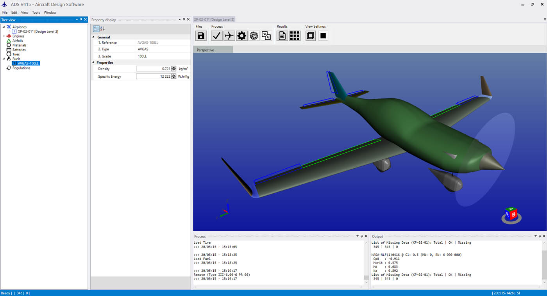Click the Output panel vertical scrollbar
The image size is (547, 296).
(x=544, y=262)
